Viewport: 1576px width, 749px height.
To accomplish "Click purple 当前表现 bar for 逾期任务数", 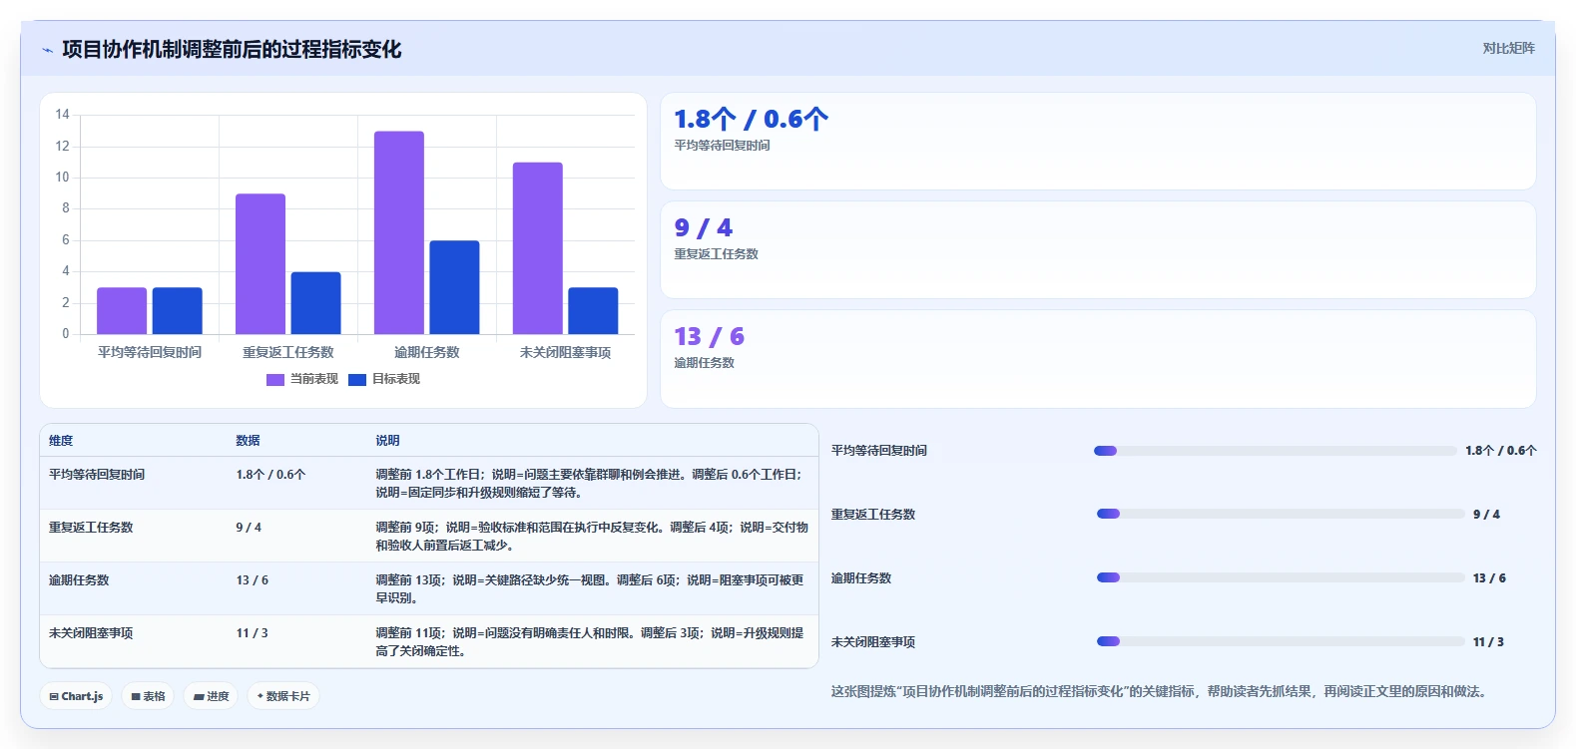I will 399,232.
